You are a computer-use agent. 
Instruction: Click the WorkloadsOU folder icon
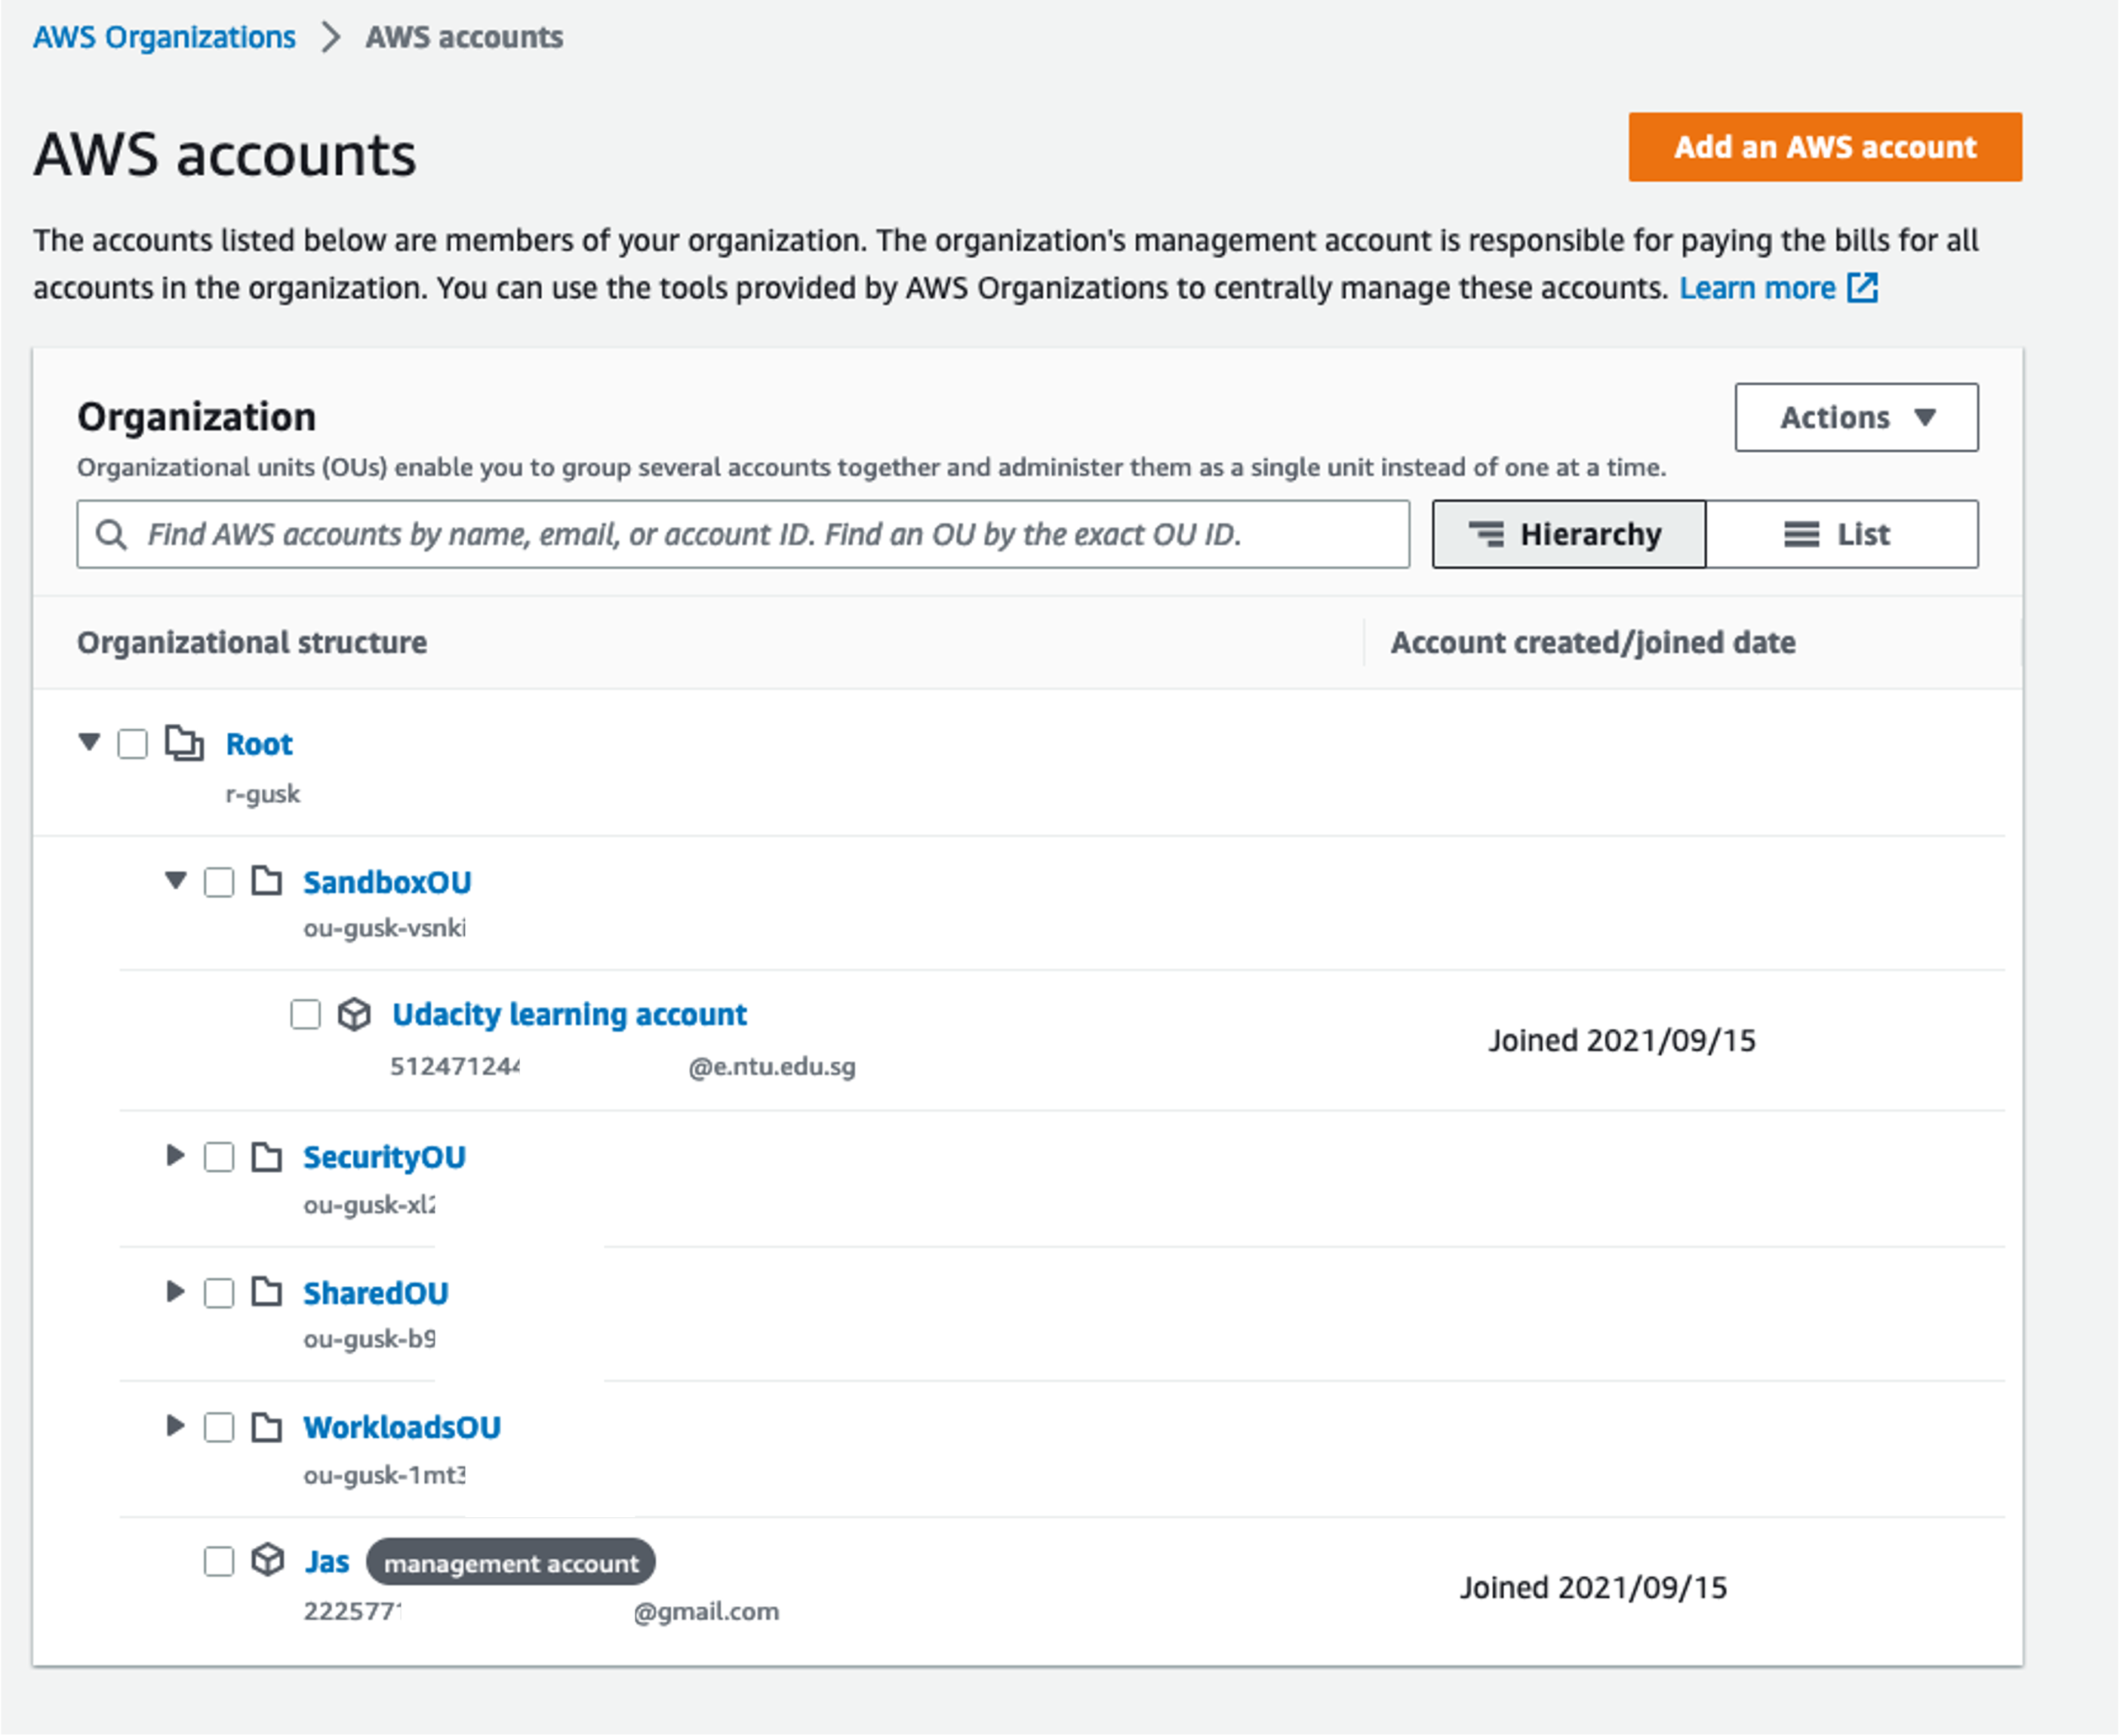click(x=266, y=1427)
